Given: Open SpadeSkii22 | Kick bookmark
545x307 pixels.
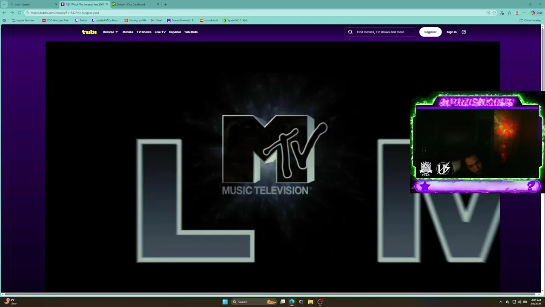Looking at the screenshot, I should point(235,20).
